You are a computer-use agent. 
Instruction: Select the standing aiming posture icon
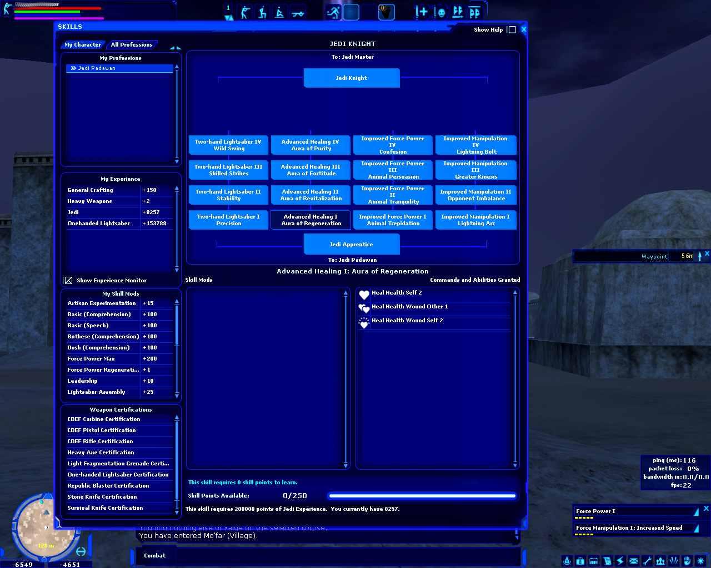[x=245, y=12]
